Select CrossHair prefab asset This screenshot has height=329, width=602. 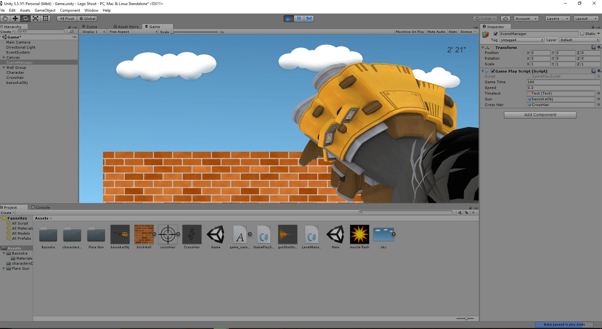pos(192,237)
